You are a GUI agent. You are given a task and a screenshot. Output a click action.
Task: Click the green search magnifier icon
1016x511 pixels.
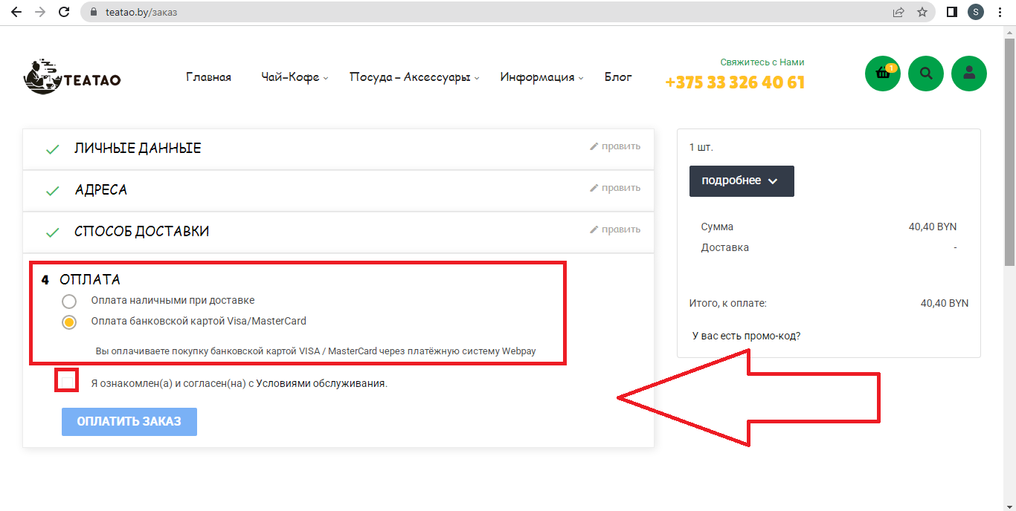(926, 74)
